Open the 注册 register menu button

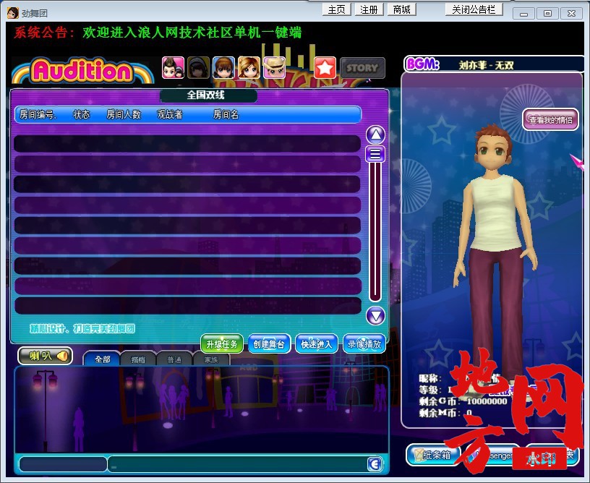(369, 9)
